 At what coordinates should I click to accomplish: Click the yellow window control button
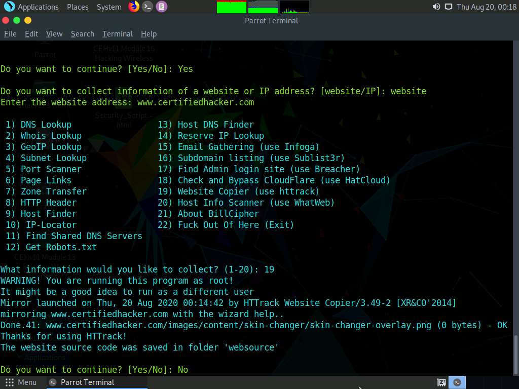[x=28, y=20]
